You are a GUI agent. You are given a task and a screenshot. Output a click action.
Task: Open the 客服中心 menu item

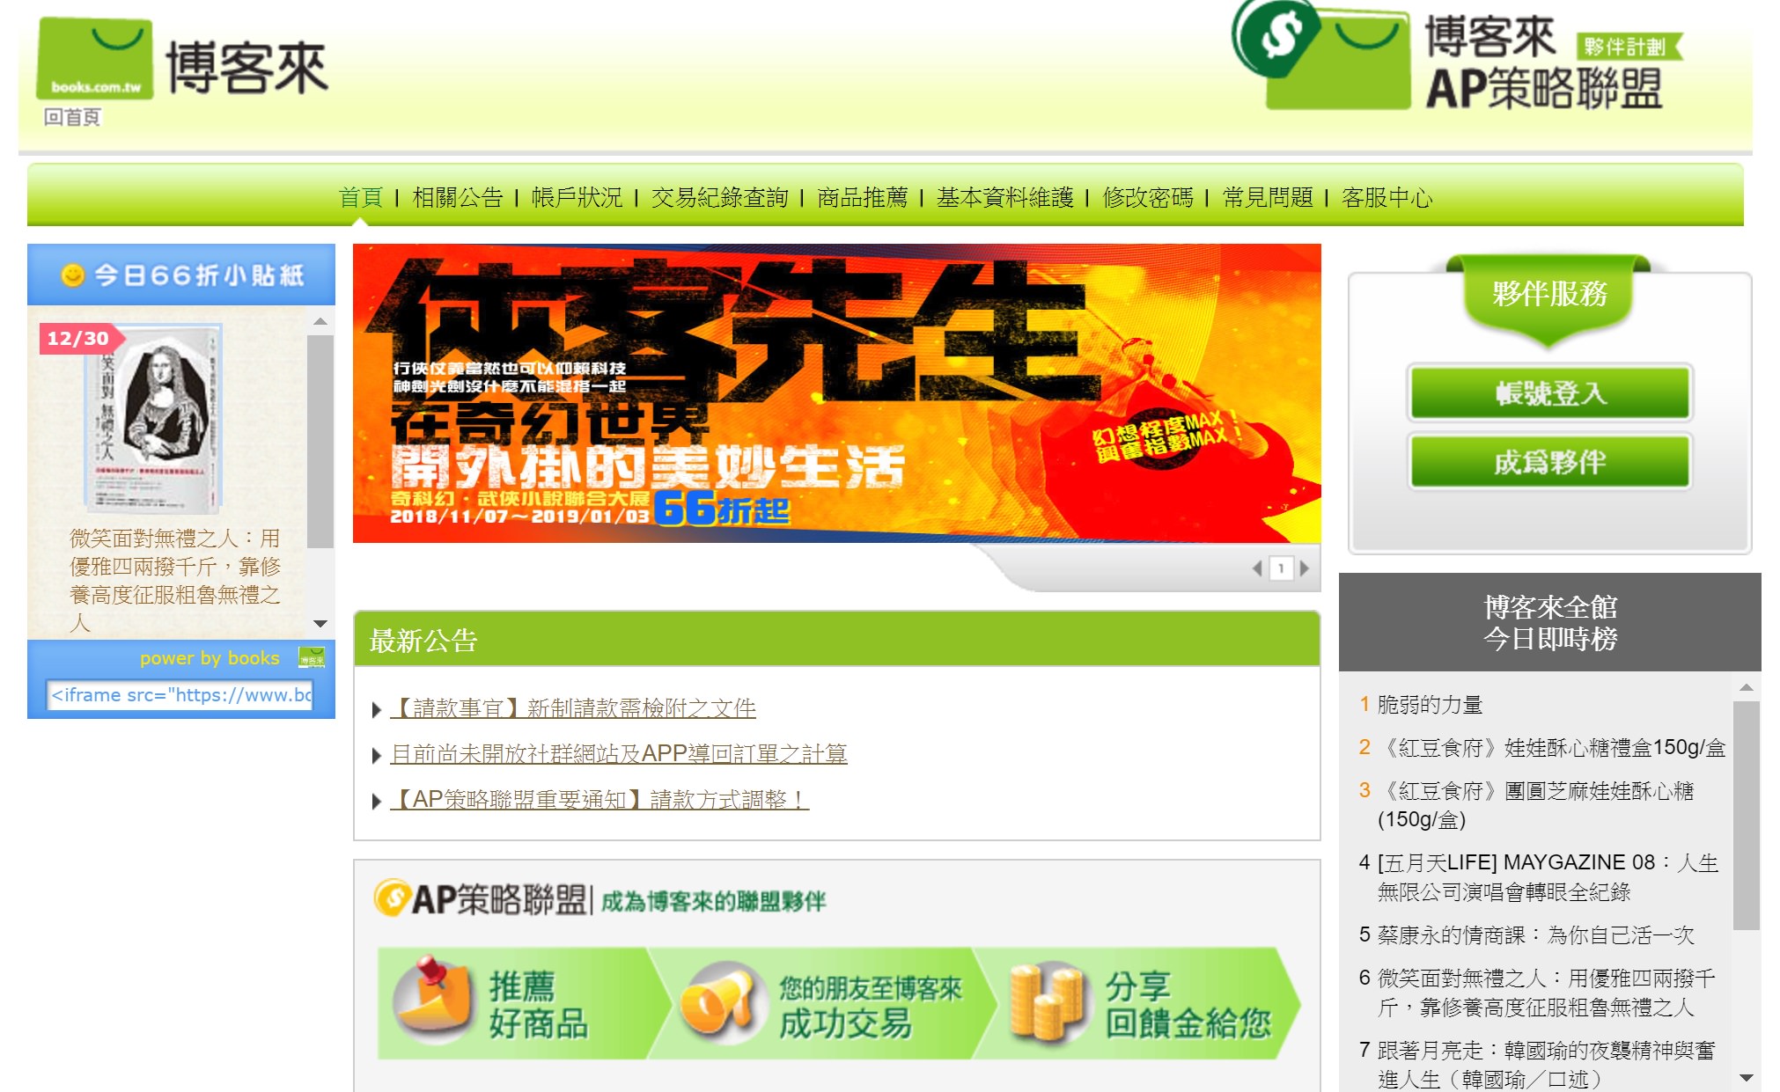(x=1387, y=197)
